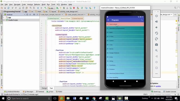Expand the Gradle Scripts tree node

pos(4,20)
